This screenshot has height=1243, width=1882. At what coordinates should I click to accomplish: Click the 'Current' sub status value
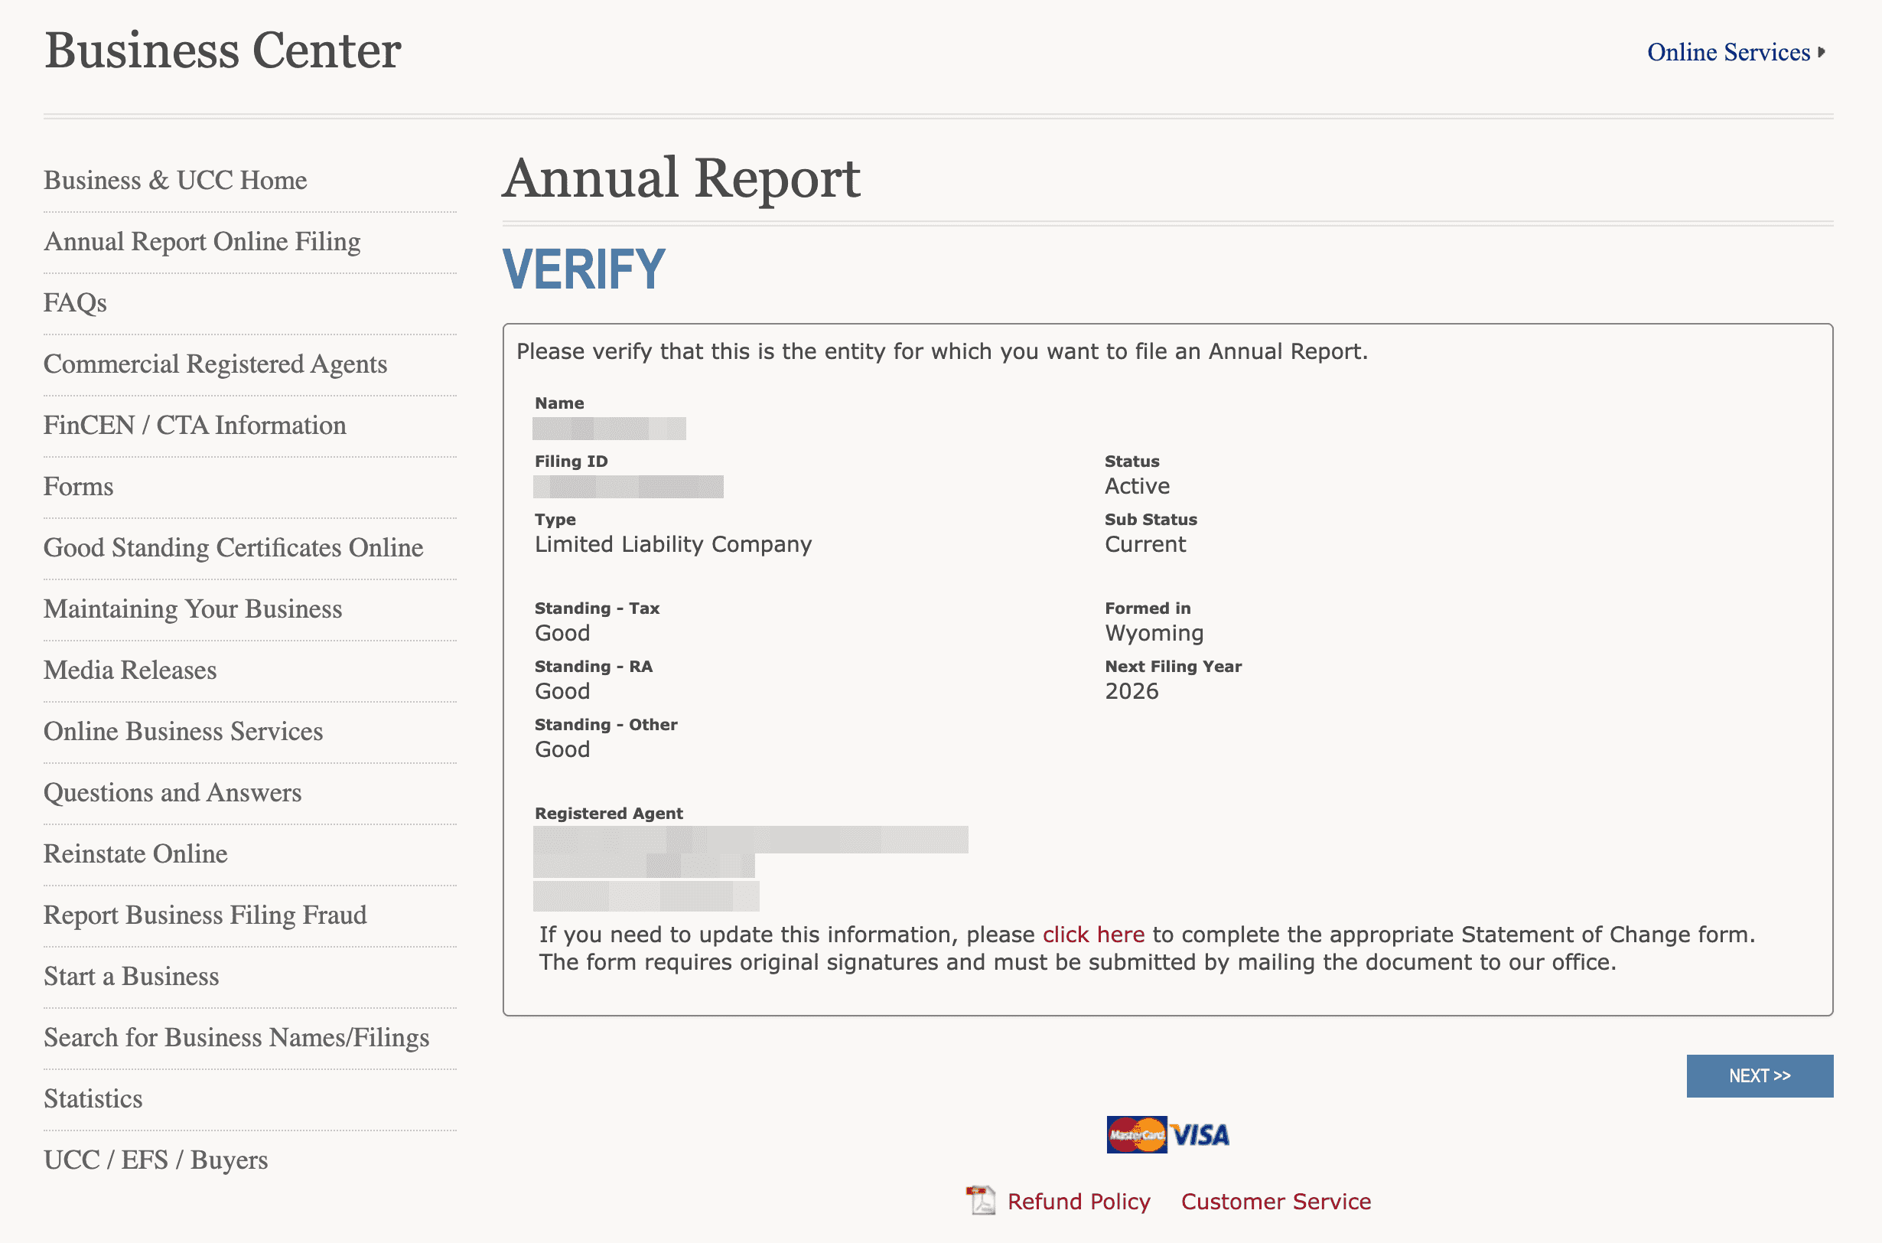point(1145,545)
